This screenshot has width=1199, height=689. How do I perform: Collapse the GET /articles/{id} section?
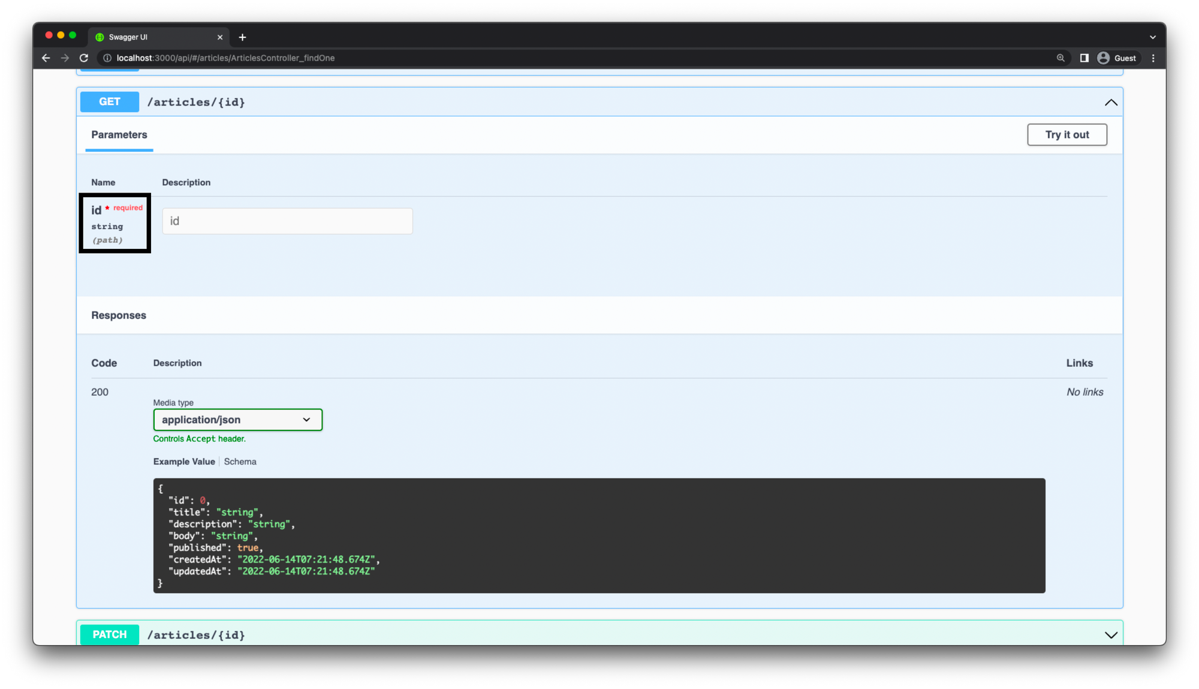(1110, 103)
